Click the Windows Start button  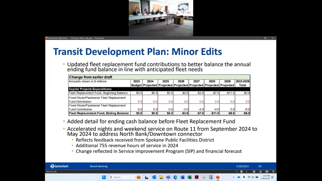(x=104, y=177)
